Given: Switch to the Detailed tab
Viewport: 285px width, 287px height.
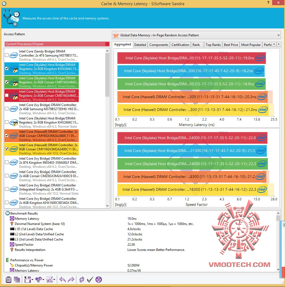Looking at the screenshot, I should [140, 45].
